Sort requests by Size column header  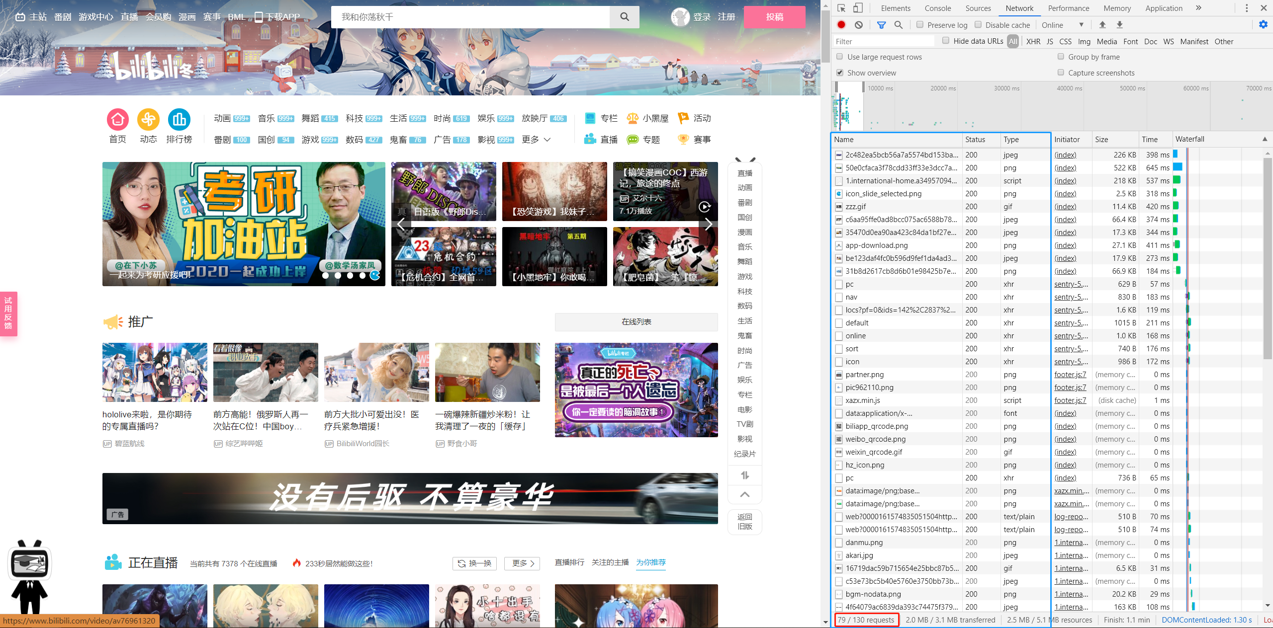point(1115,140)
